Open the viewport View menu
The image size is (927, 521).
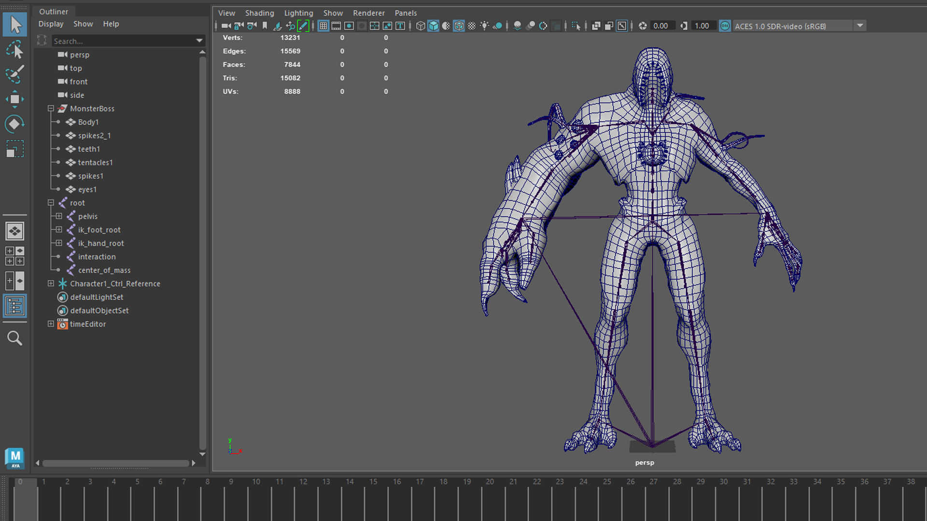226,13
